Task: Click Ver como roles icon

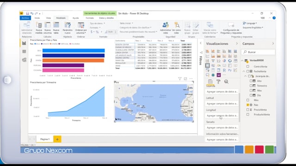Action: tap(177, 28)
